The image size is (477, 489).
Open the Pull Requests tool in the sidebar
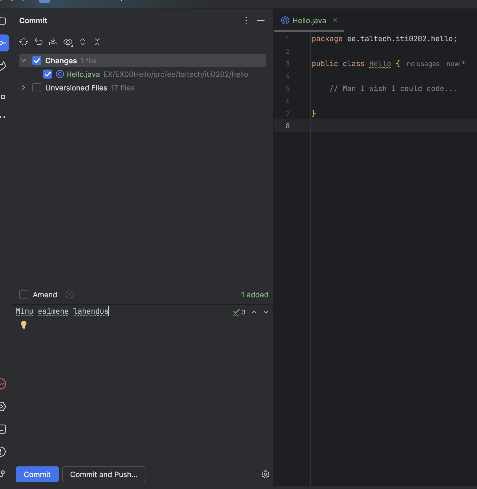[3, 66]
